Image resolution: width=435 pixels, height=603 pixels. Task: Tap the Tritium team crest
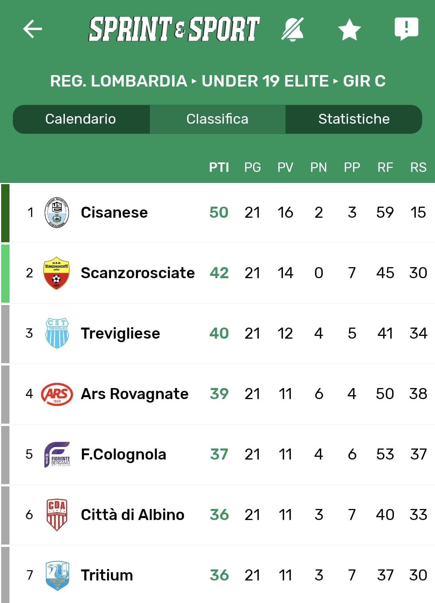57,575
